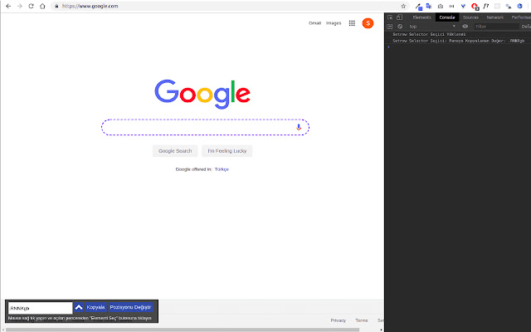The height and width of the screenshot is (332, 531).
Task: Click the Google Search button
Action: (x=175, y=151)
